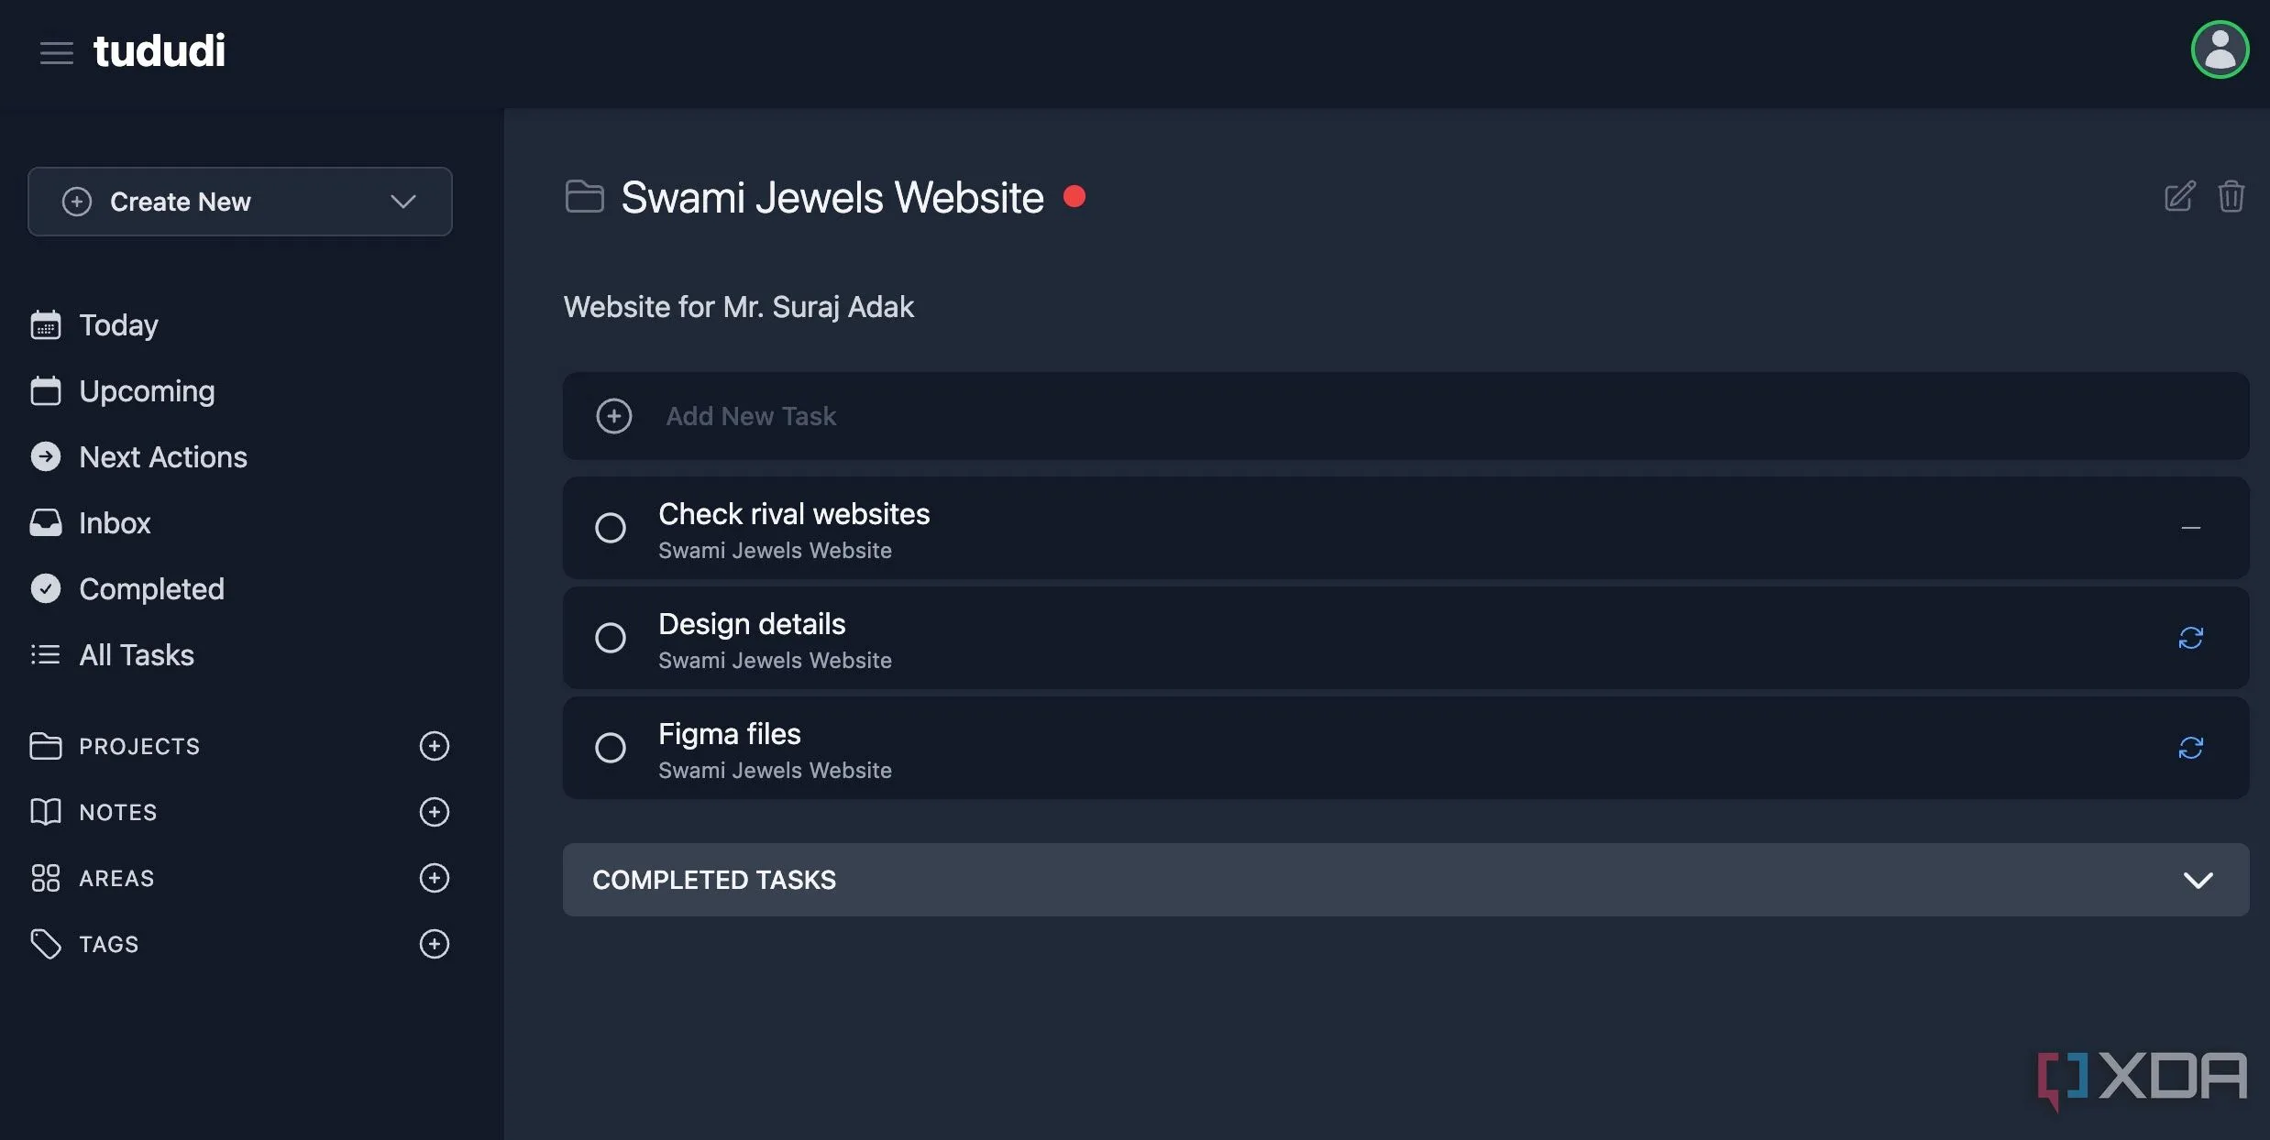Mark Figma files task as complete
2270x1140 pixels.
click(610, 748)
